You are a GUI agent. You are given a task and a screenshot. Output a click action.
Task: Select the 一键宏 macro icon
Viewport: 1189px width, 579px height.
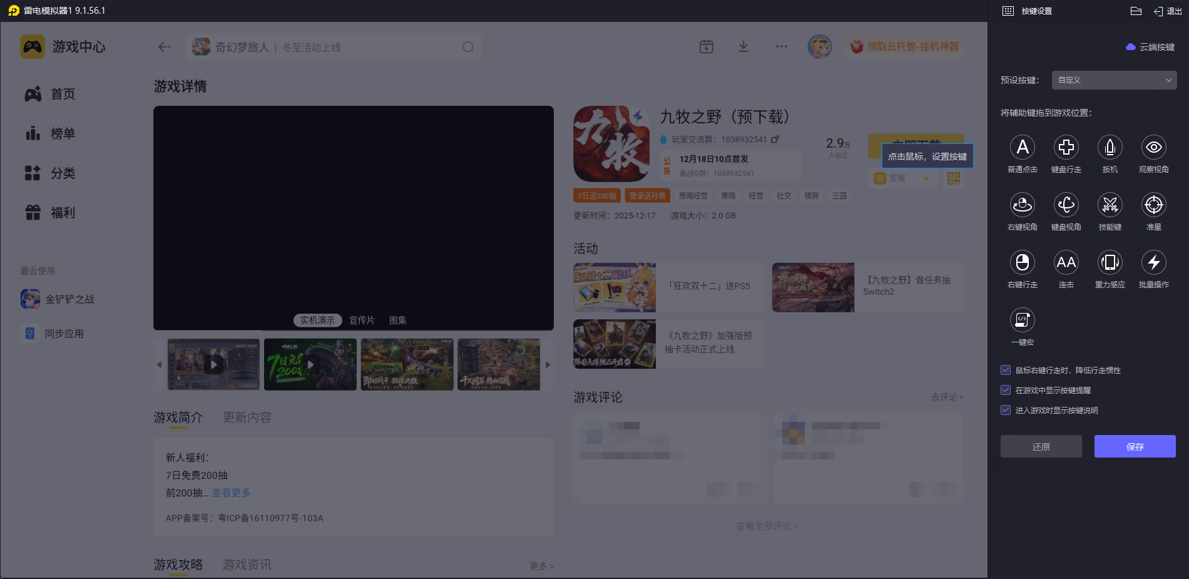[x=1023, y=320]
